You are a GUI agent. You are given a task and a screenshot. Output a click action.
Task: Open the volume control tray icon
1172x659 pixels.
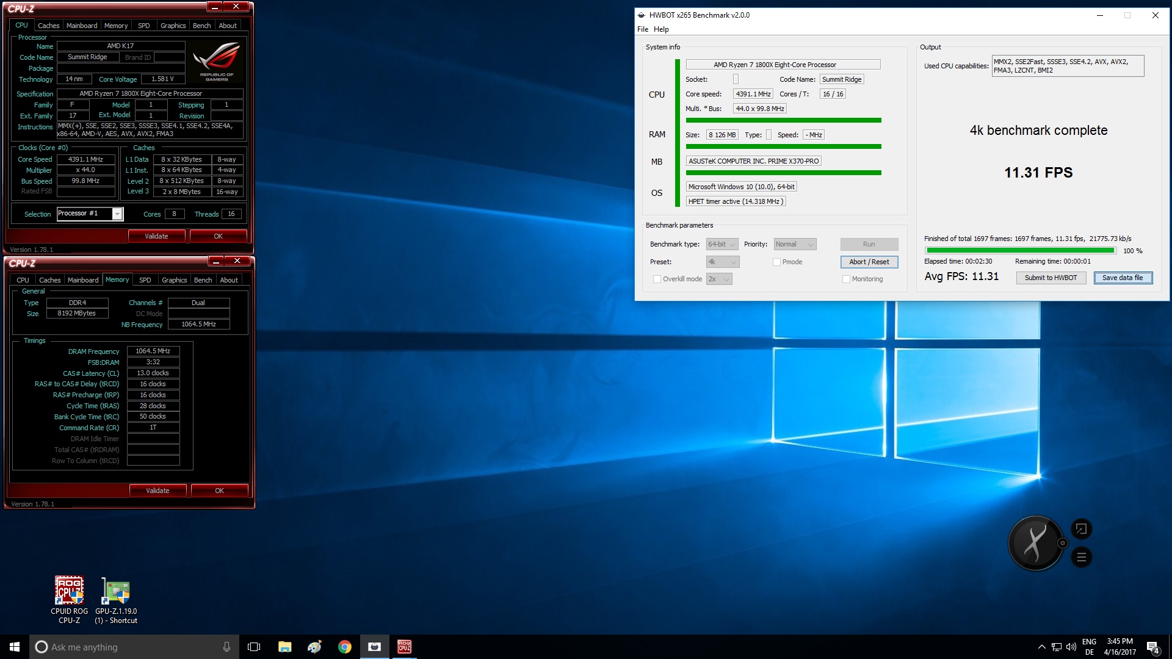tap(1071, 647)
